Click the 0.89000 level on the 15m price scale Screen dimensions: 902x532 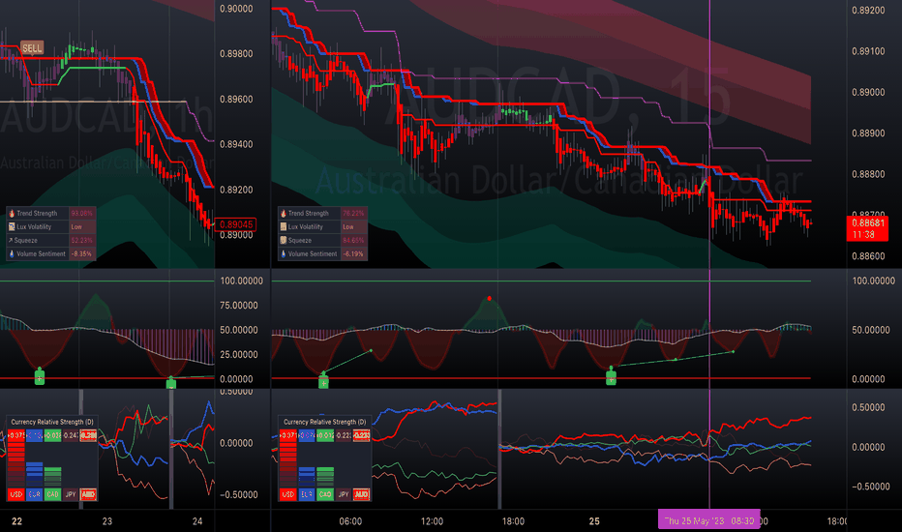tap(868, 92)
